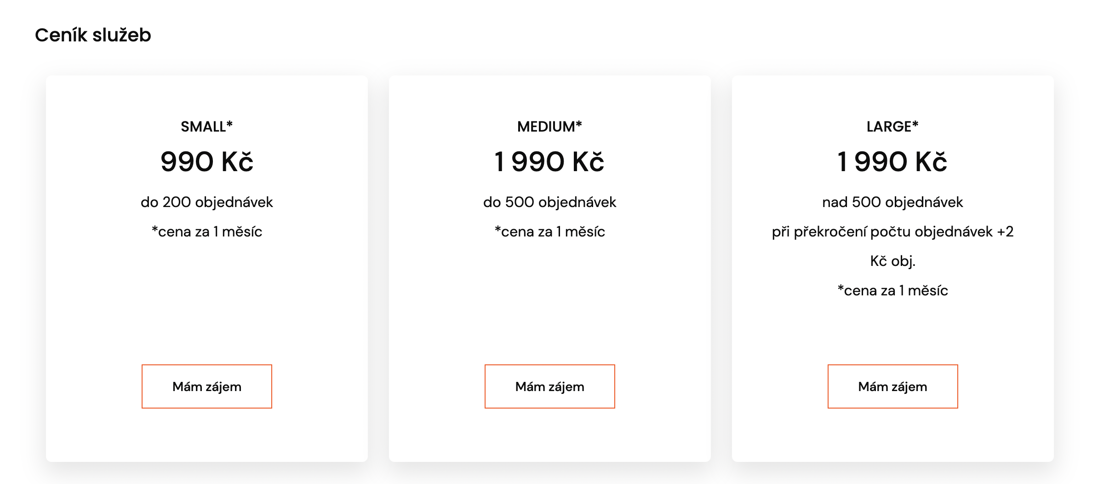
Task: Select the LARGE* plan title
Action: click(x=893, y=127)
